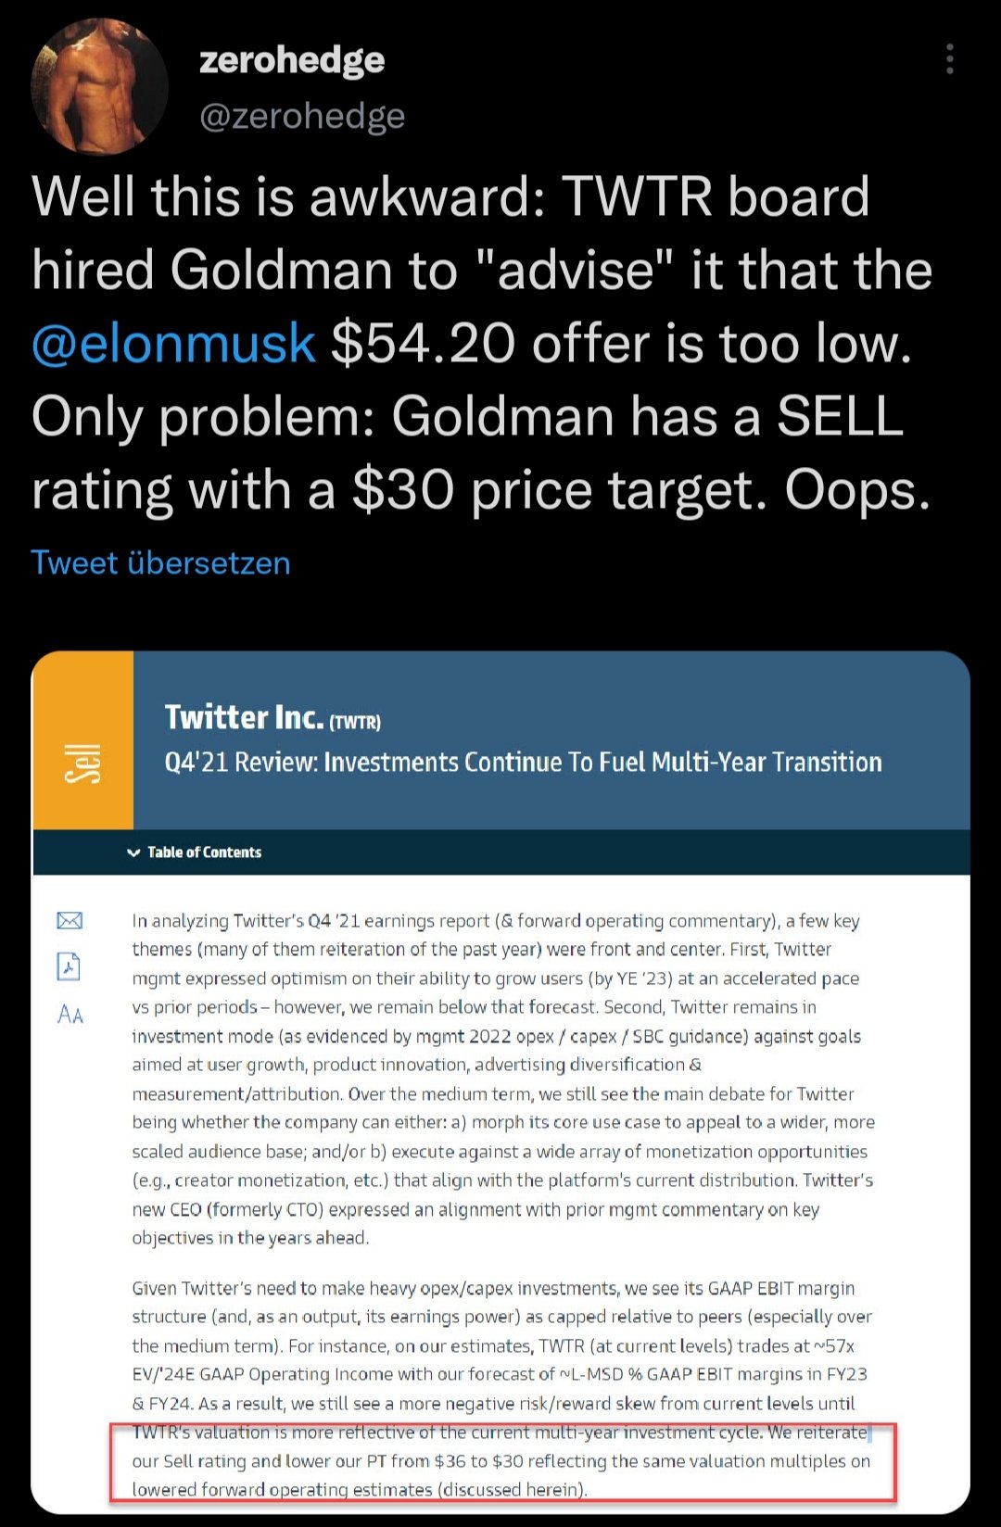The image size is (1001, 1527).
Task: Click the envelope email icon in the report
Action: (x=70, y=920)
